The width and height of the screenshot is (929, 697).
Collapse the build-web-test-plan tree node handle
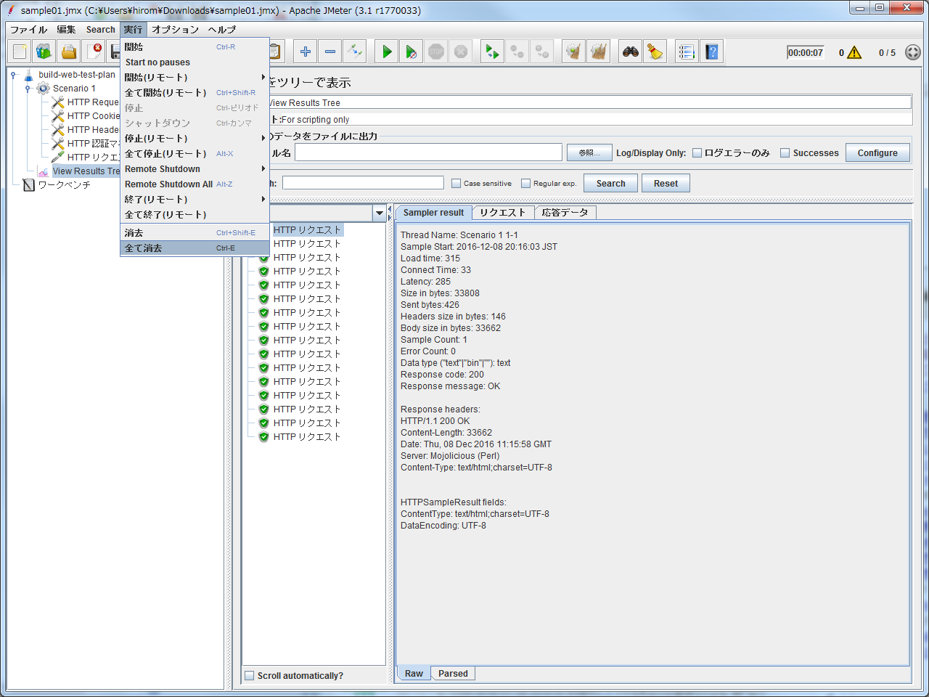tap(13, 75)
